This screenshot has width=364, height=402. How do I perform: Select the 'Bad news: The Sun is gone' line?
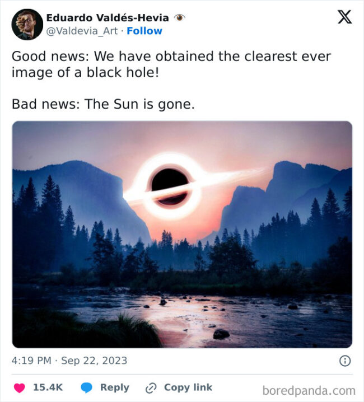pyautogui.click(x=103, y=104)
